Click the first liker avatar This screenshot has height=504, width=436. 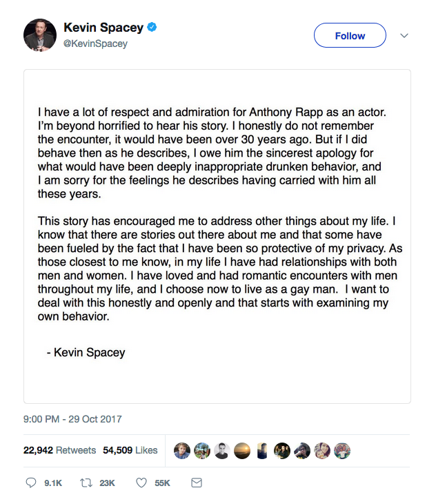pyautogui.click(x=182, y=451)
